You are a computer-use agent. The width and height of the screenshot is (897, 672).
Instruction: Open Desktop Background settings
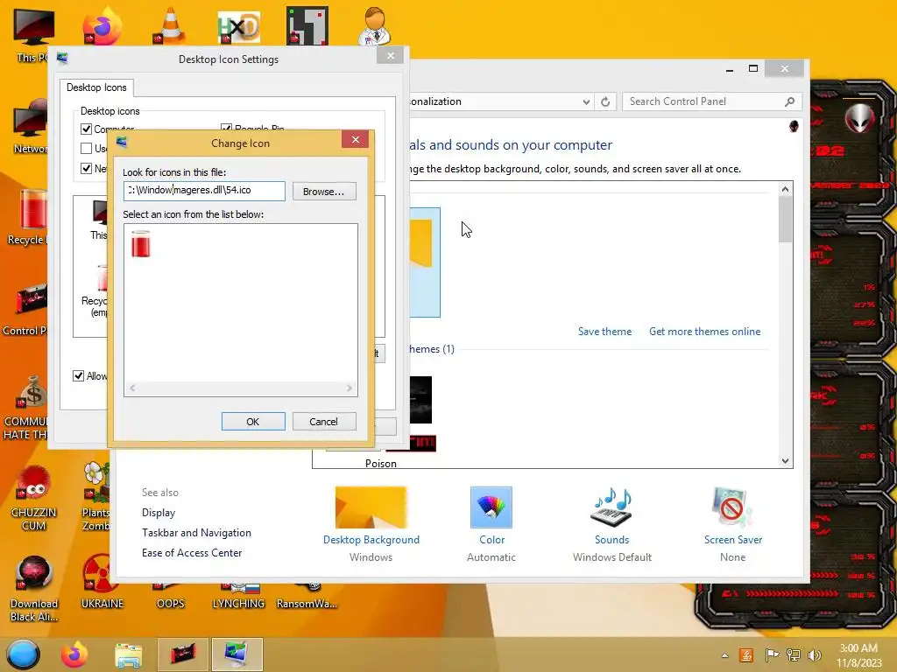tap(371, 507)
